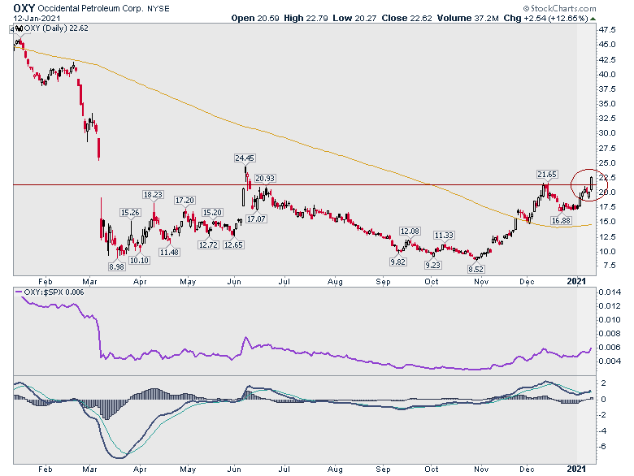Click the 11.33 October price label

coord(444,236)
